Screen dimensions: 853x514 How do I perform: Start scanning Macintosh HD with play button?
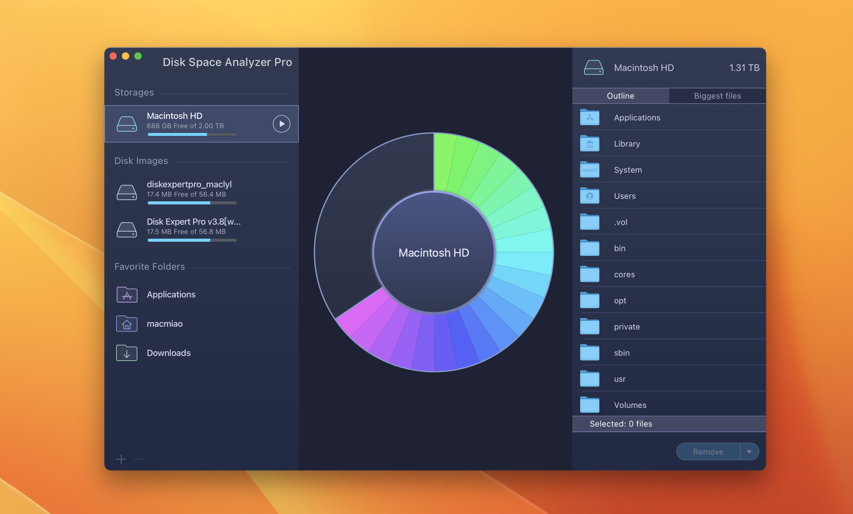281,124
